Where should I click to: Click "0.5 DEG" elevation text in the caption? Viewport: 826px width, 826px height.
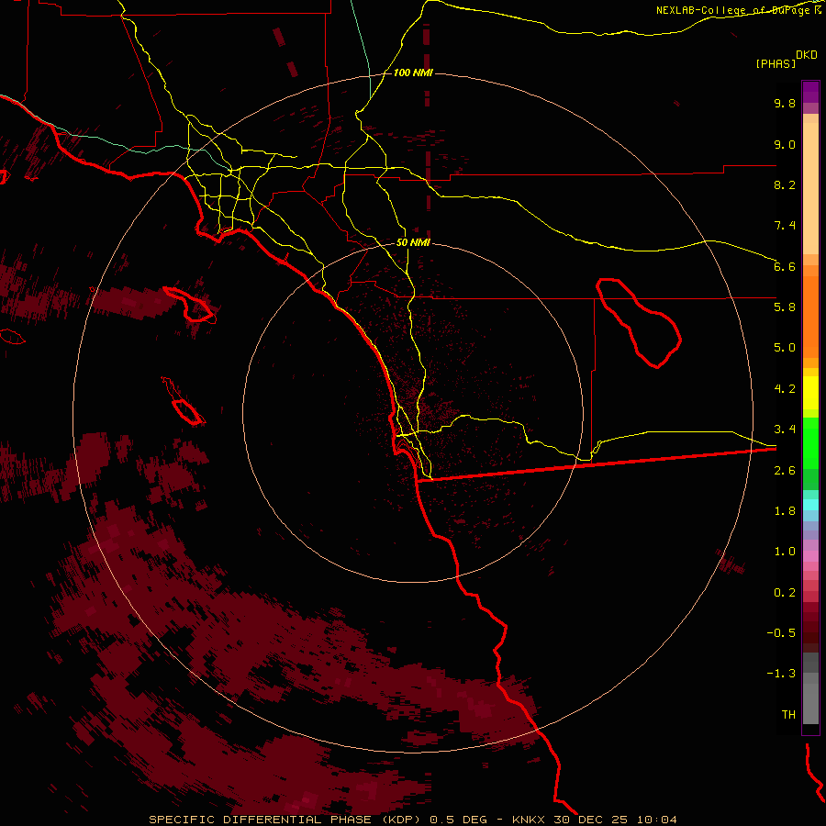point(458,820)
